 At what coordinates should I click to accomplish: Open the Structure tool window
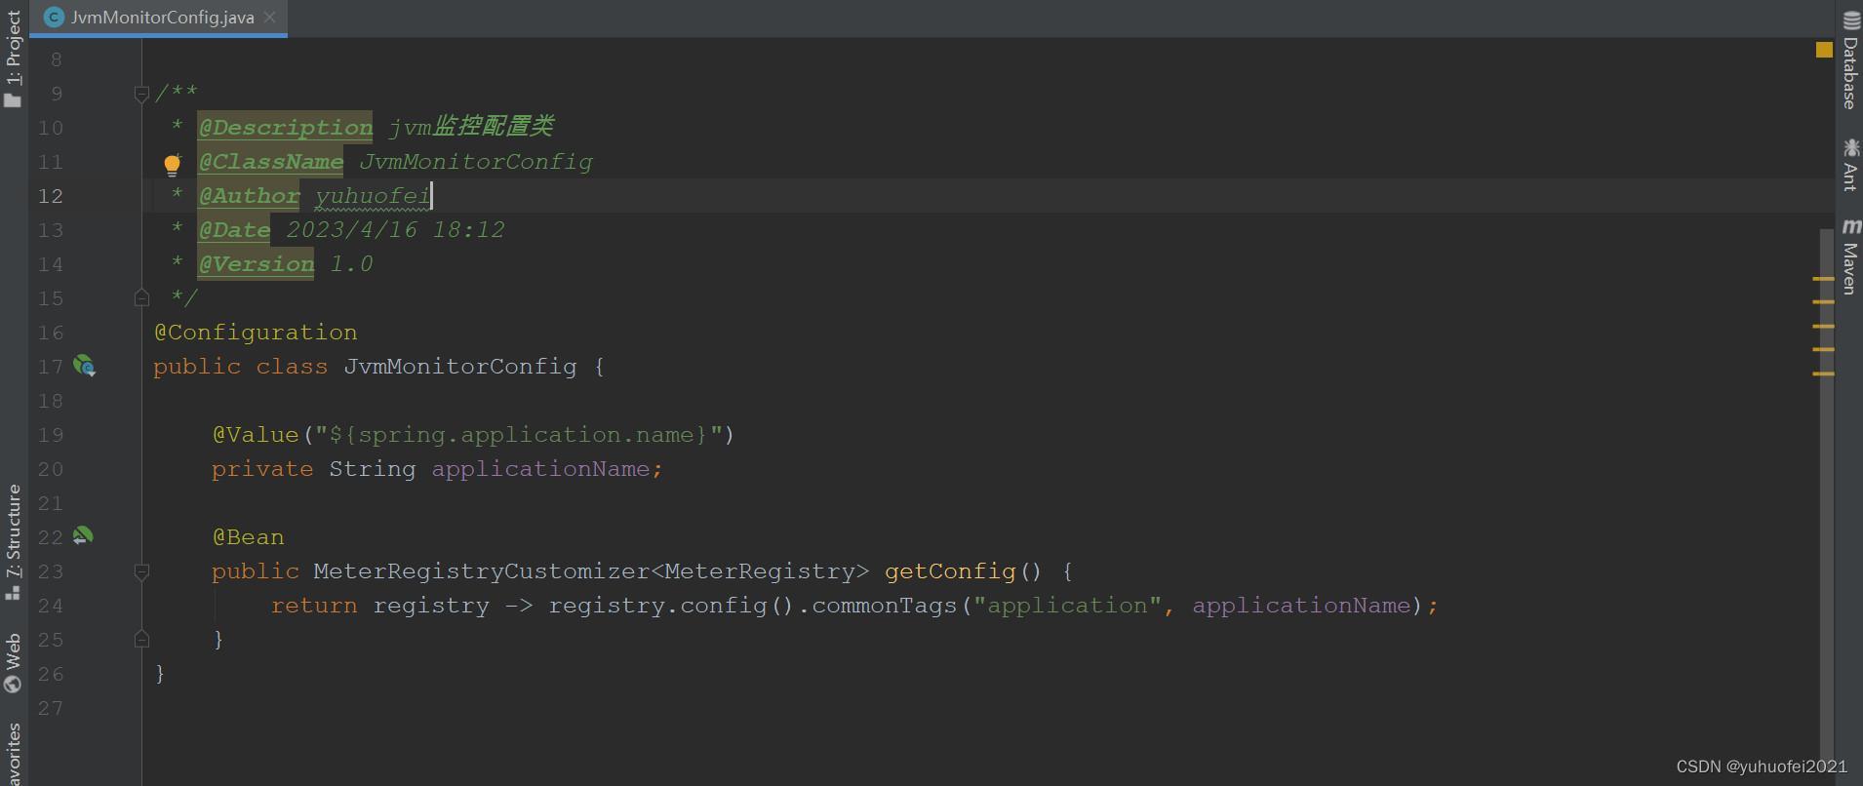pos(13,542)
